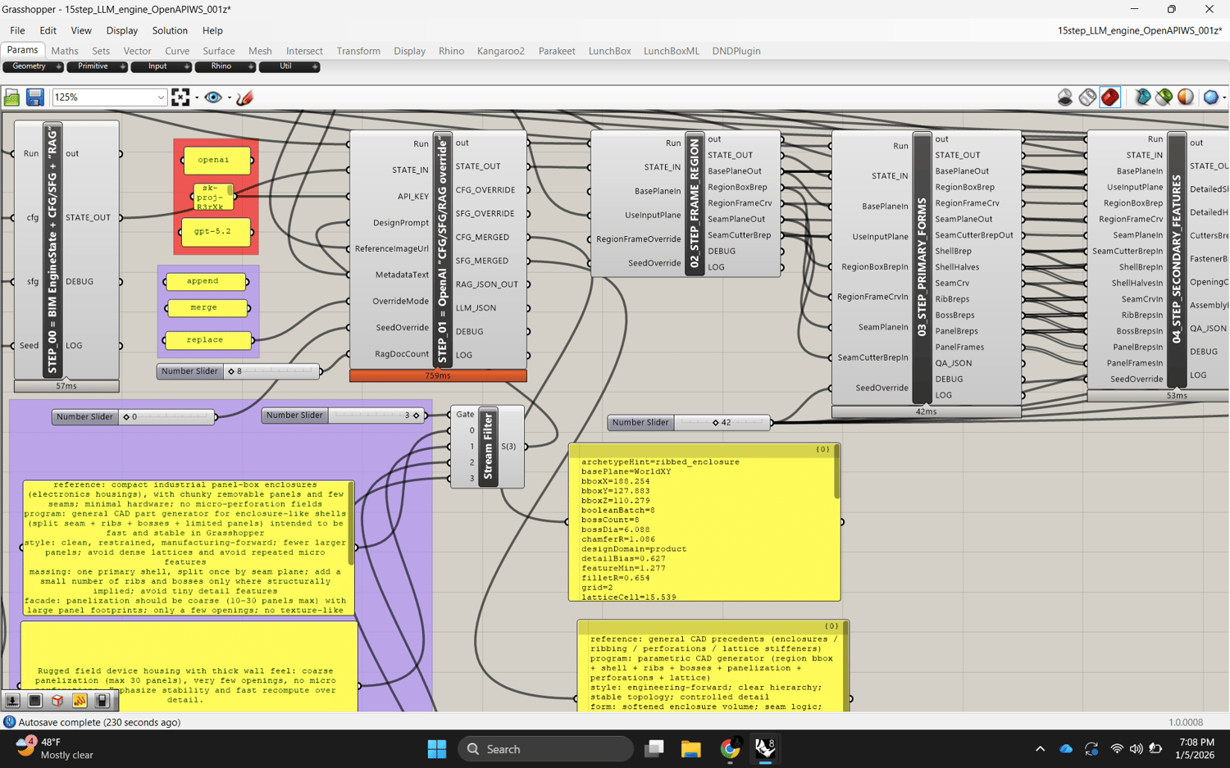Switch to the Kangaroo2 tab
The height and width of the screenshot is (768, 1230).
(500, 51)
